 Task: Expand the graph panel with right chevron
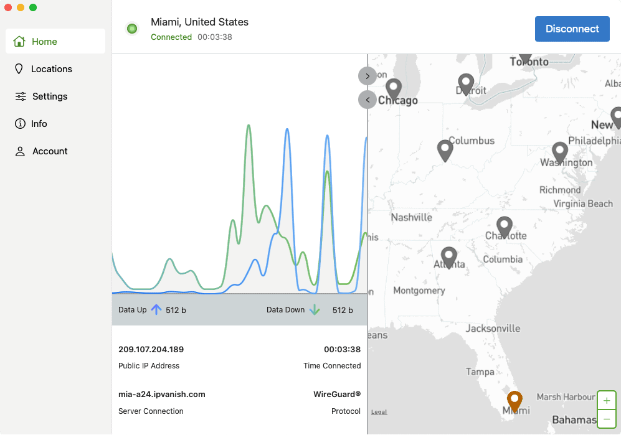pos(367,76)
